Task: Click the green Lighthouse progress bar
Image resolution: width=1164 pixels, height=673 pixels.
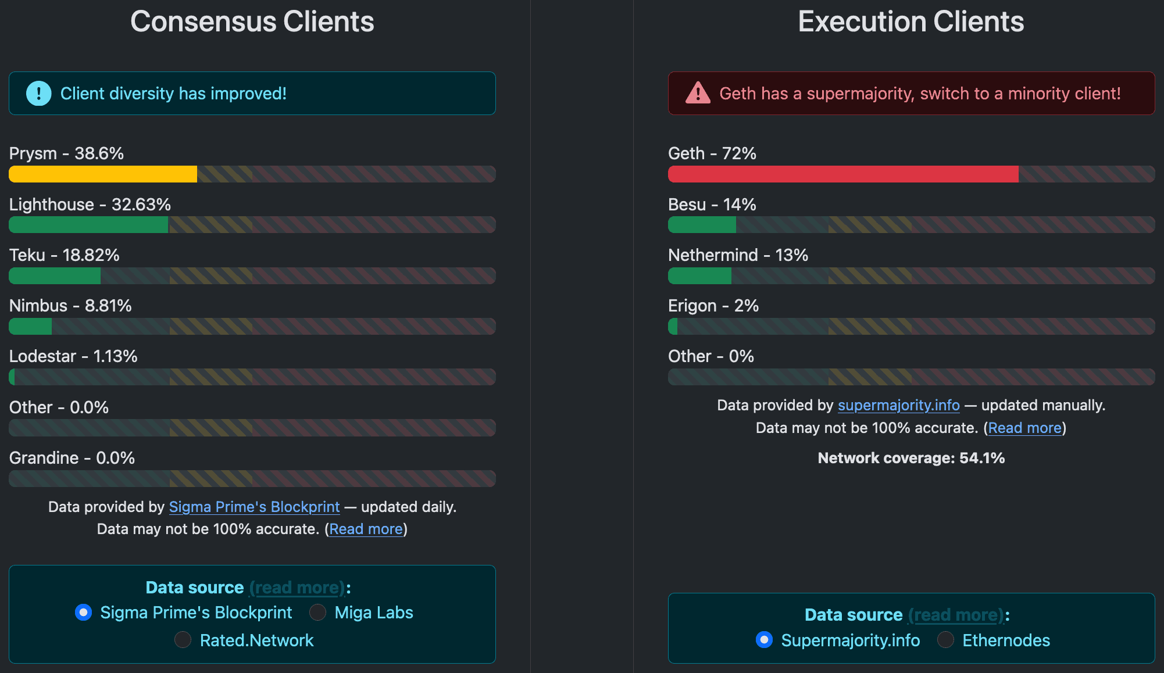Action: click(88, 225)
